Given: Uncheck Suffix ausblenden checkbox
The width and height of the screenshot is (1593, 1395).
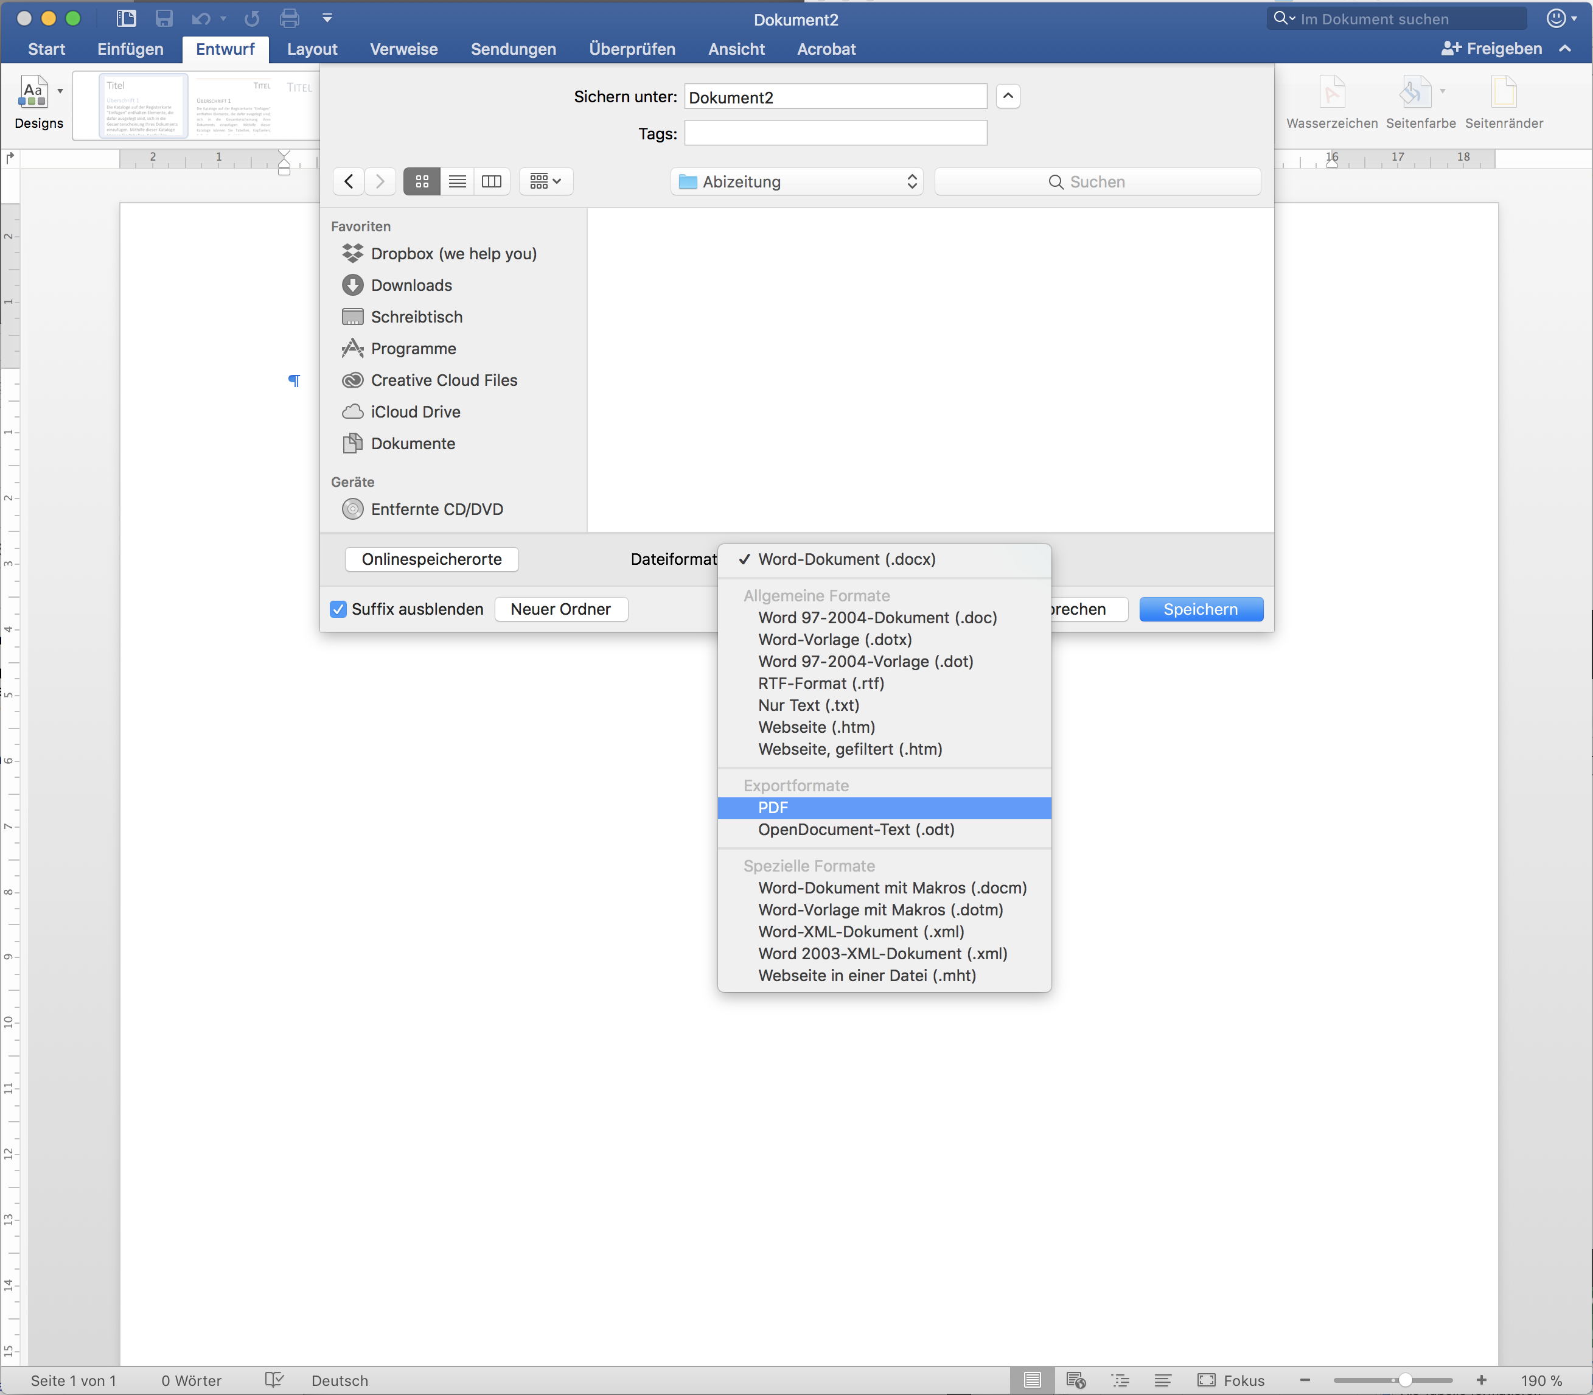Looking at the screenshot, I should click(x=338, y=609).
